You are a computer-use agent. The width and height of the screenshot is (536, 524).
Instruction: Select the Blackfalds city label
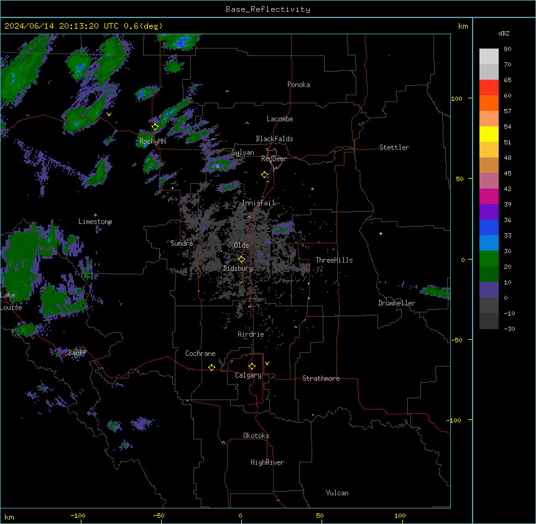click(x=274, y=139)
